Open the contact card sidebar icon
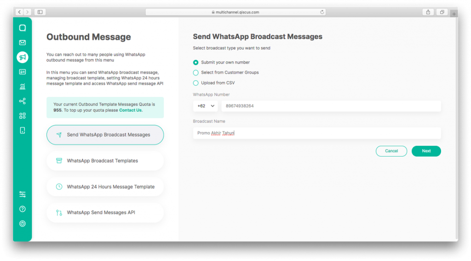 (23, 71)
